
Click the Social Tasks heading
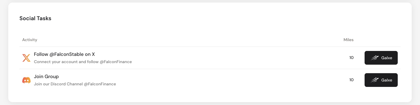coord(35,18)
